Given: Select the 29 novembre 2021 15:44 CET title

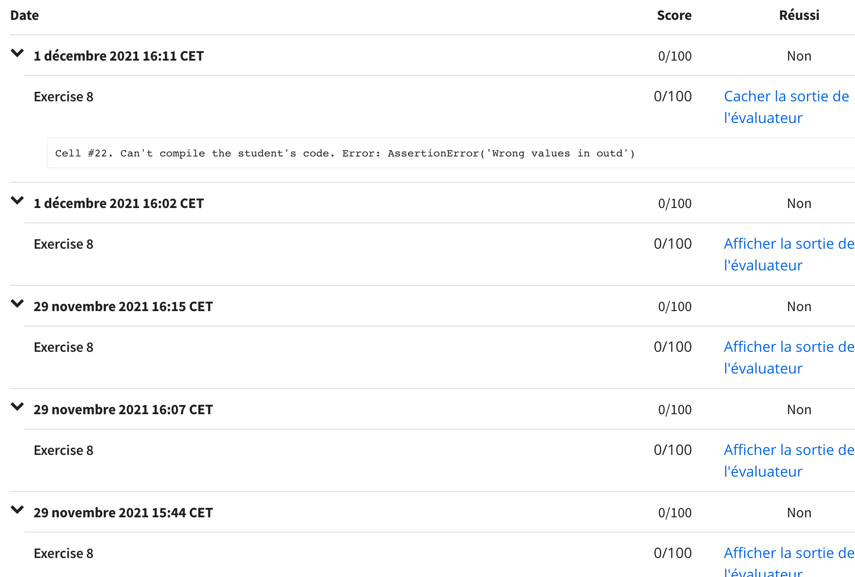Looking at the screenshot, I should tap(123, 513).
